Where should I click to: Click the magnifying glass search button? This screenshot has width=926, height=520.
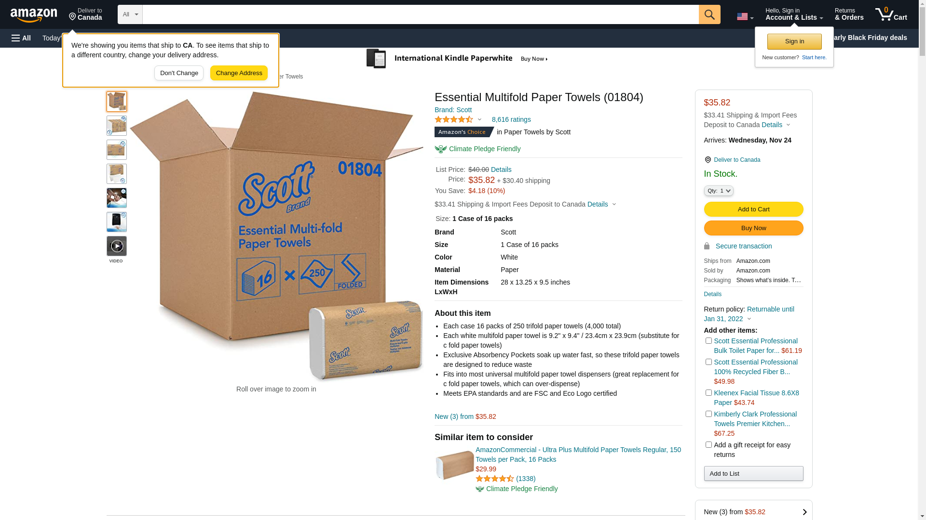709,14
